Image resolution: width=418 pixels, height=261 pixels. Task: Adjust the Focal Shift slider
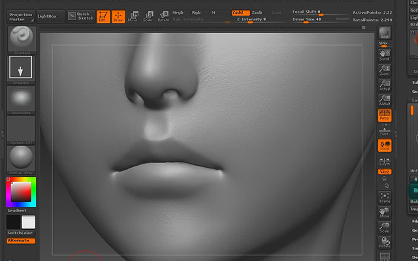[320, 12]
